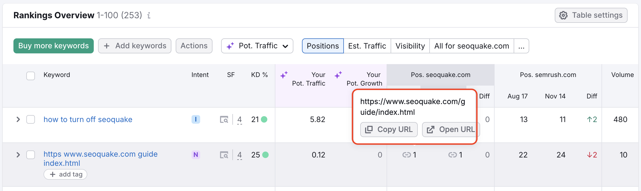Select checkbox for the index.html keyword row
Screen dimensions: 641x191
pyautogui.click(x=31, y=155)
